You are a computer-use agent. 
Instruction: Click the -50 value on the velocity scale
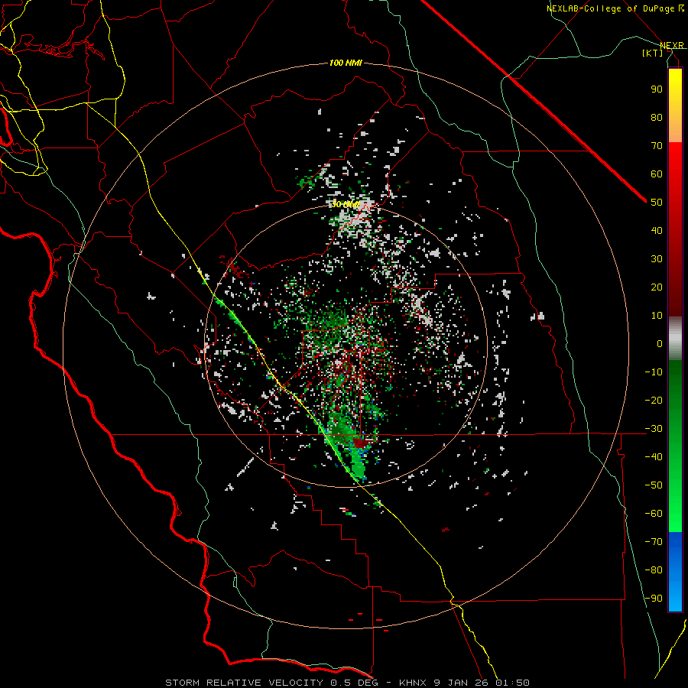click(x=654, y=485)
